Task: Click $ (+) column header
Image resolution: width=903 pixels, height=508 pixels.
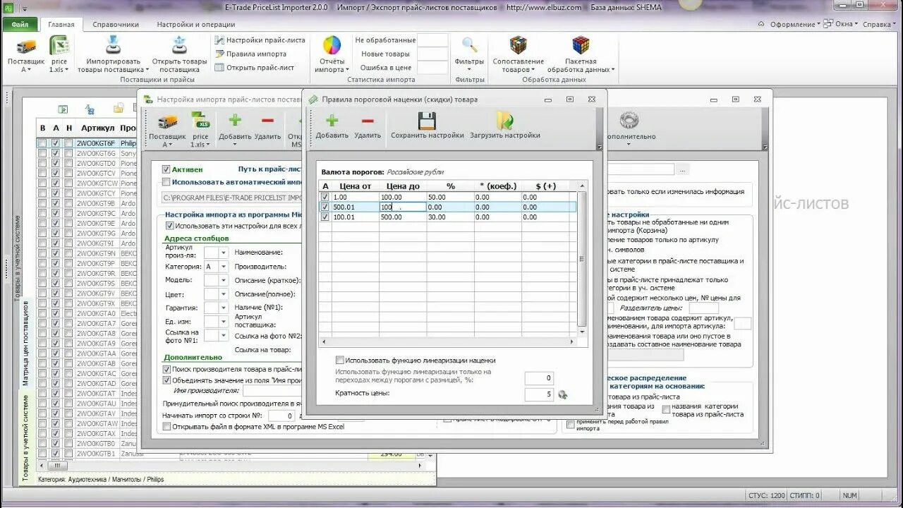Action: click(545, 186)
